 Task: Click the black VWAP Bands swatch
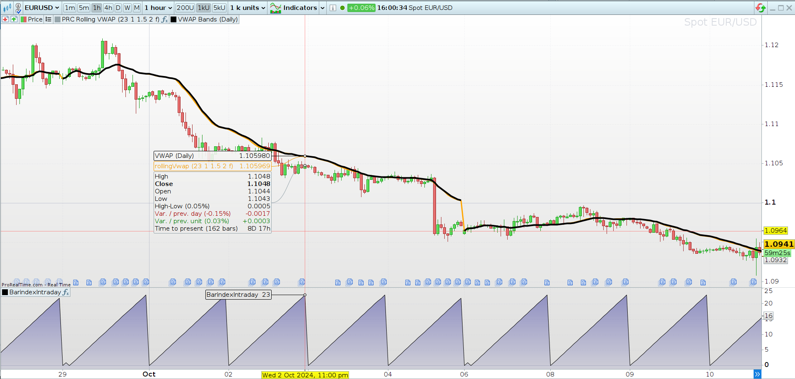pyautogui.click(x=173, y=19)
